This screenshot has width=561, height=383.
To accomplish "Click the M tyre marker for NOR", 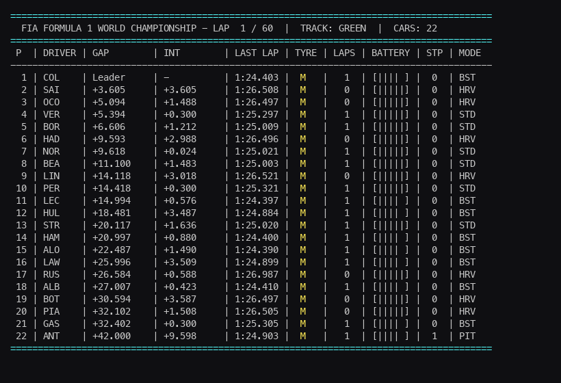I will coord(303,151).
